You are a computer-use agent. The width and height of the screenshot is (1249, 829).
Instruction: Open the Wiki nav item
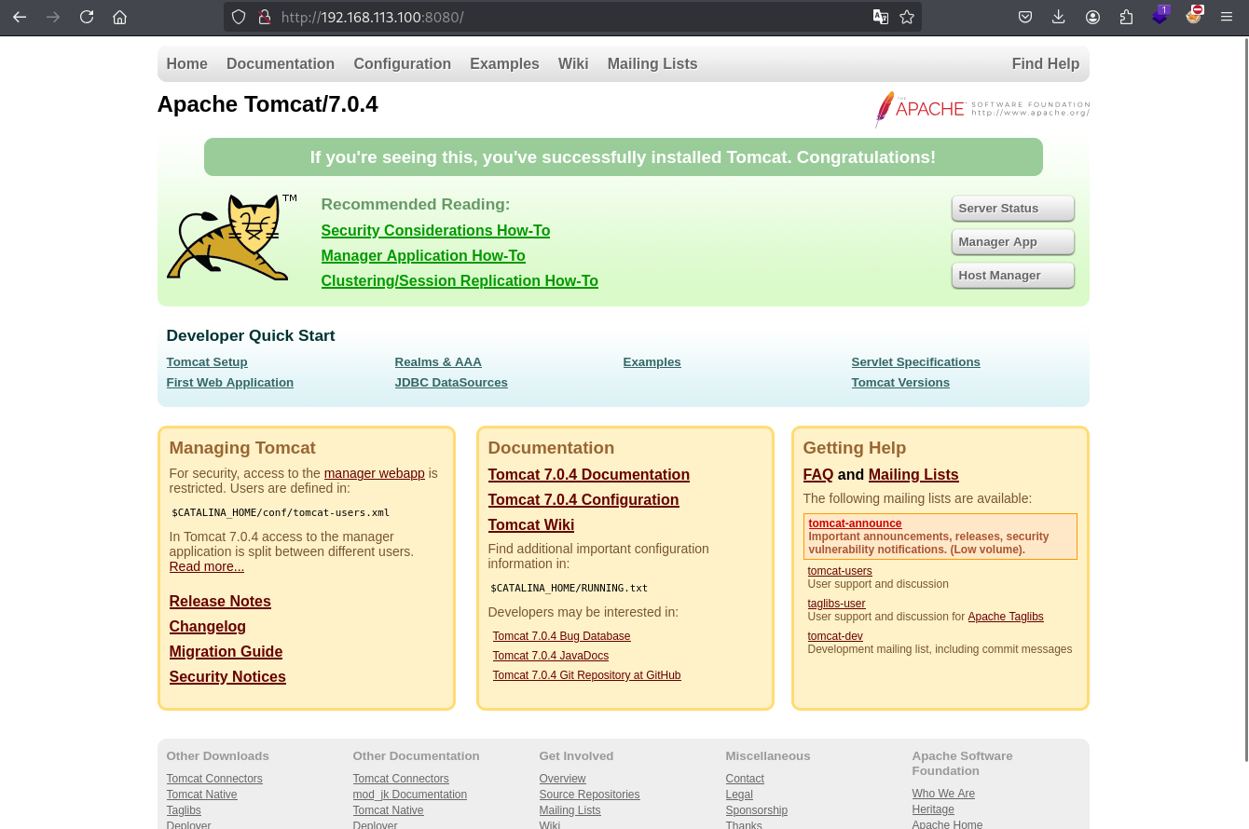[573, 63]
